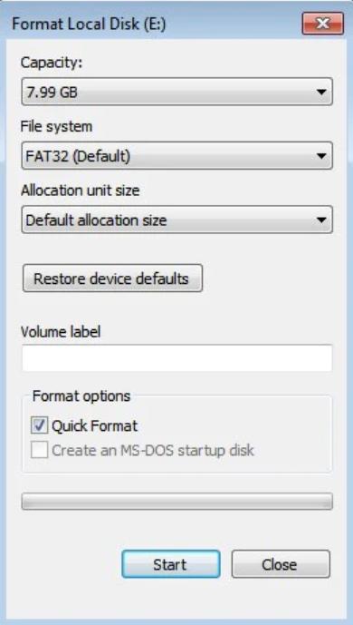The image size is (353, 625).
Task: Click the Close button at bottom
Action: click(281, 564)
